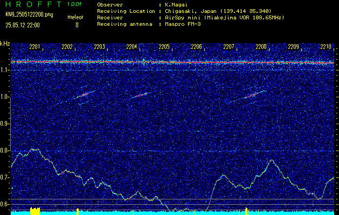The image size is (339, 215).
Task: Click the Receiving antenna label
Action: pos(124,24)
